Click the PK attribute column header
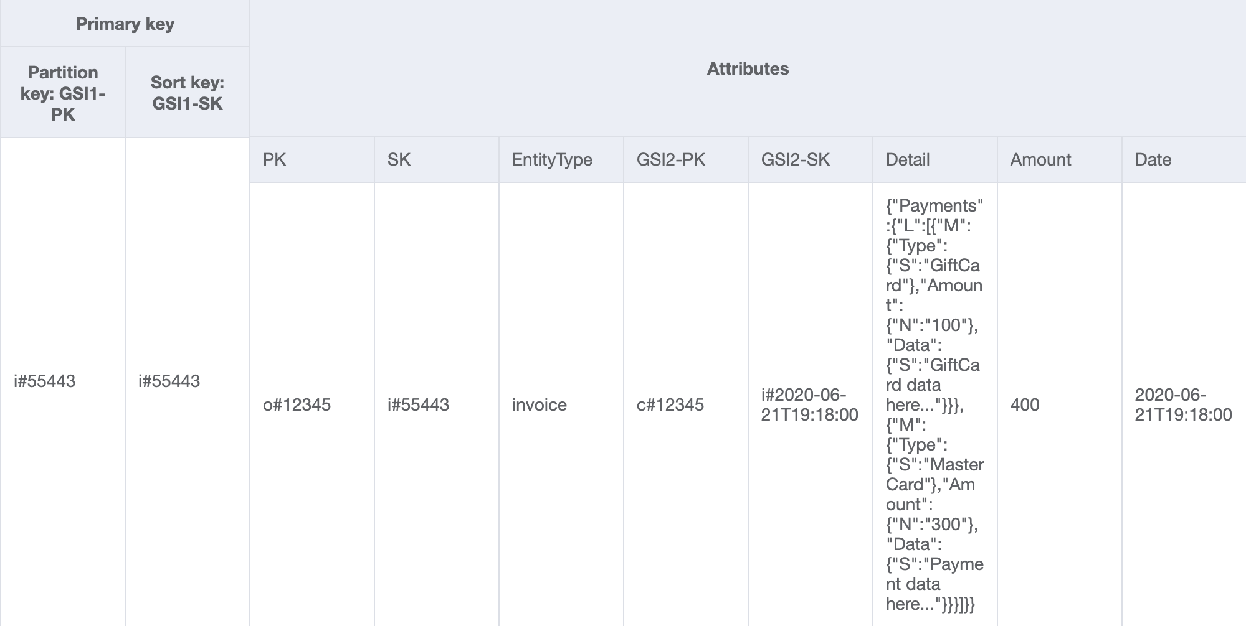The width and height of the screenshot is (1246, 626). coord(275,160)
